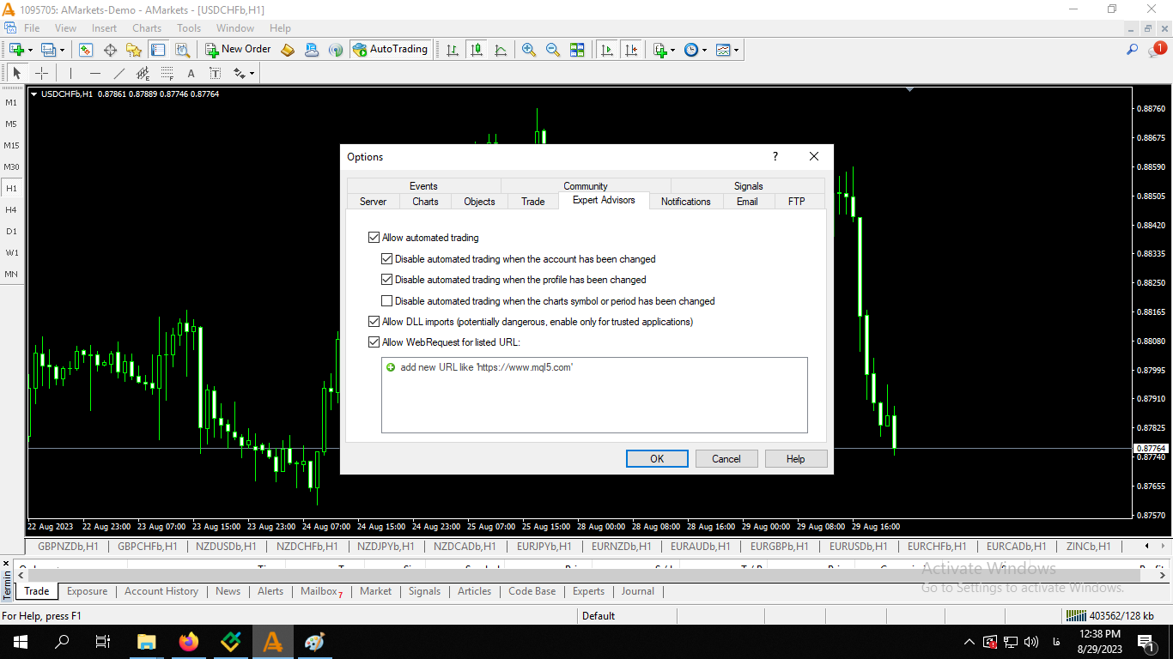
Task: Select the M15 timeframe button
Action: click(11, 145)
